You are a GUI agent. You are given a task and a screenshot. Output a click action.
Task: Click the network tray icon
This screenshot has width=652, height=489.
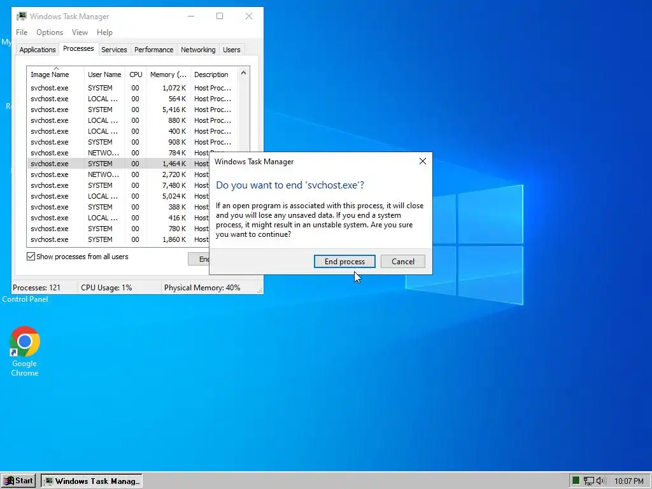588,481
